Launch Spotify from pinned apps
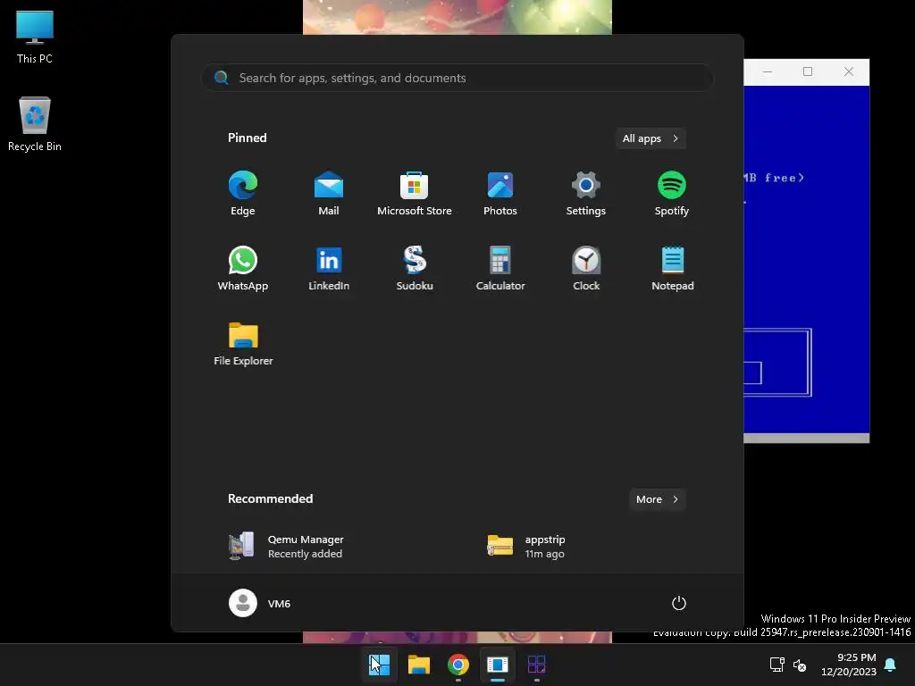This screenshot has height=686, width=915. [x=672, y=193]
